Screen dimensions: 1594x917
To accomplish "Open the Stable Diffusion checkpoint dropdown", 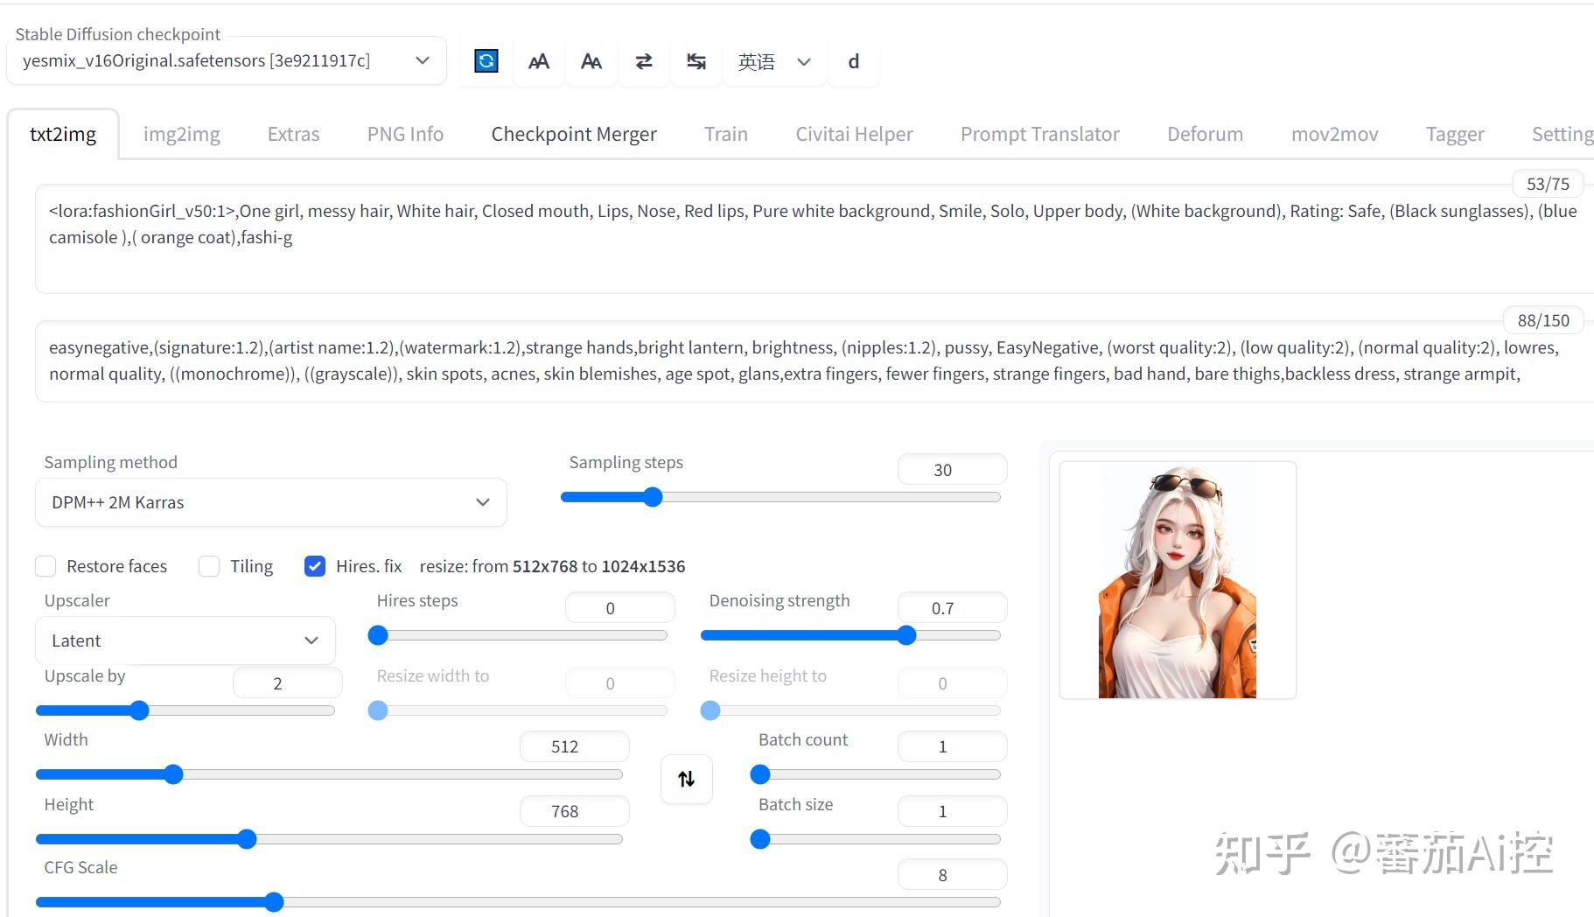I will (x=226, y=61).
